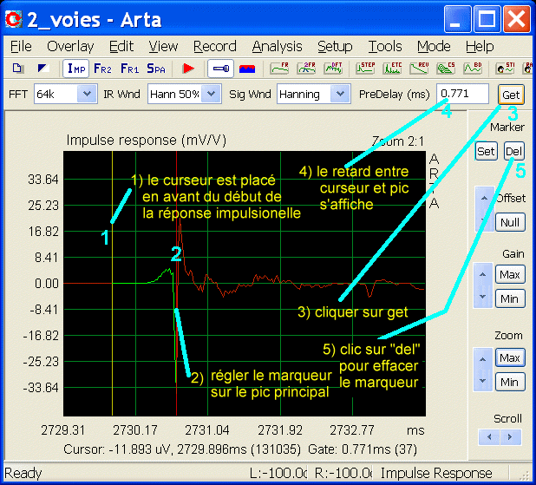The height and width of the screenshot is (485, 536).
Task: Click Del to remove the marker
Action: pyautogui.click(x=513, y=151)
